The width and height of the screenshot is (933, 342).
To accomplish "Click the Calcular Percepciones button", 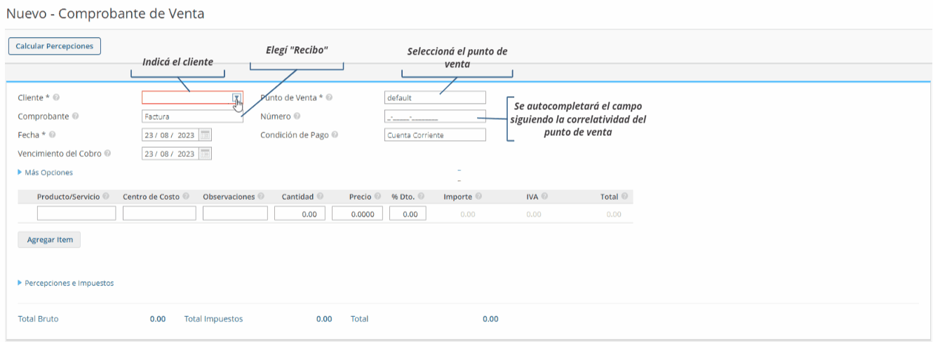I will click(55, 46).
